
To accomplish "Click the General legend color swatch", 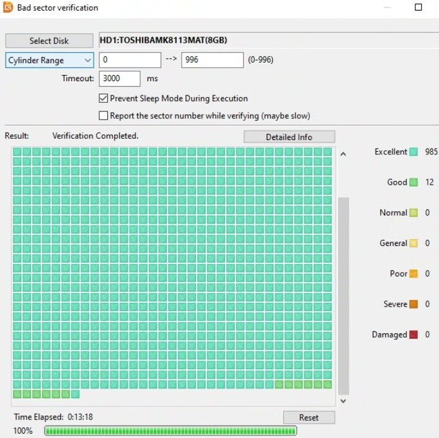I will coord(414,243).
